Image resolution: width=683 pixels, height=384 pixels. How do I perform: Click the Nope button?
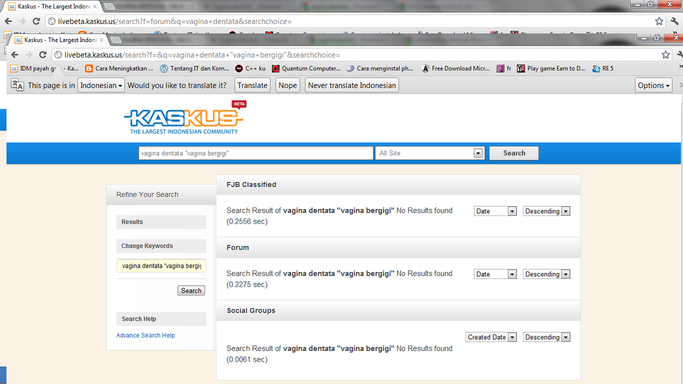click(288, 85)
